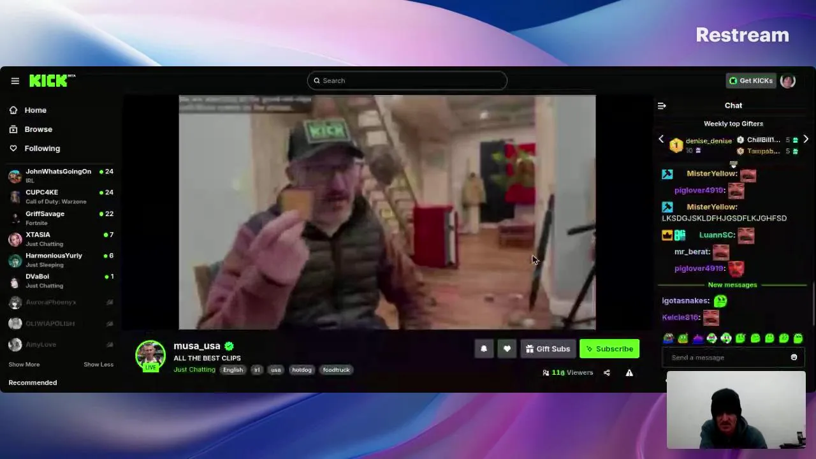Viewport: 816px width, 459px height.
Task: Open AmyLove offline channel
Action: (x=61, y=344)
